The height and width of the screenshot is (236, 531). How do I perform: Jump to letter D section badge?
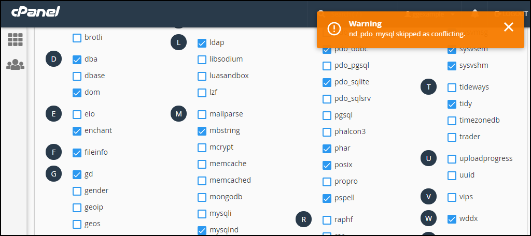[x=53, y=59]
